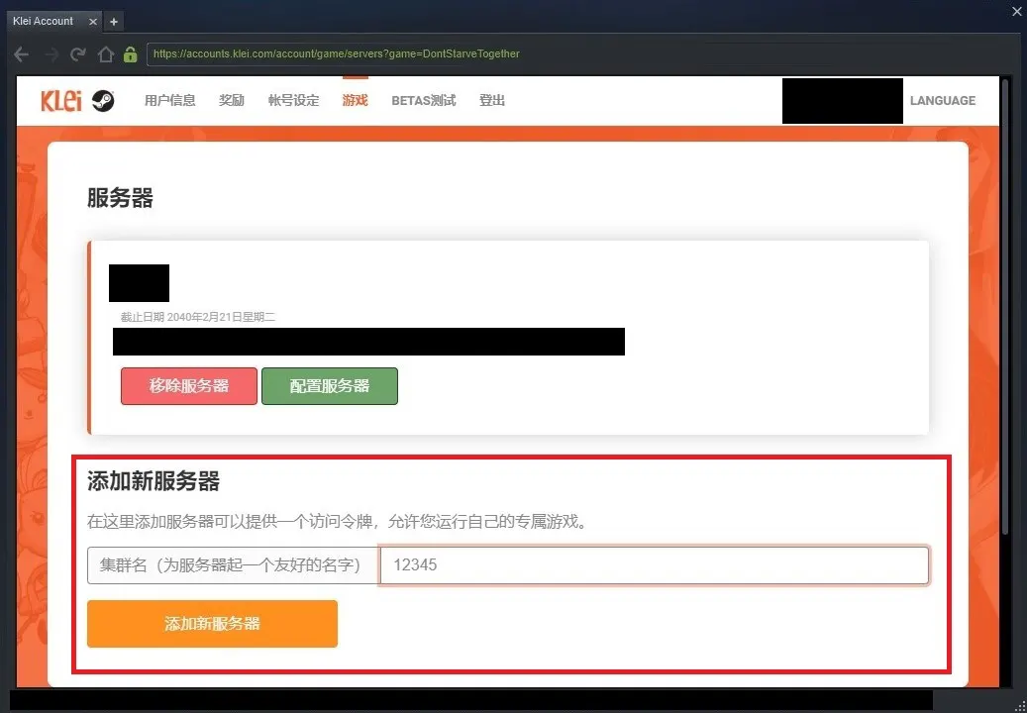This screenshot has width=1027, height=713.
Task: Select the 游戏 navigation tab
Action: [x=355, y=100]
